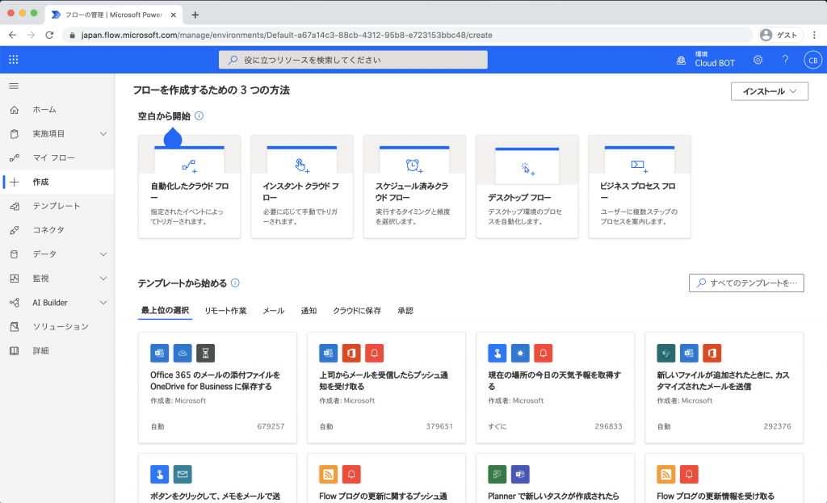Click デスクトップ フロー card title

519,198
